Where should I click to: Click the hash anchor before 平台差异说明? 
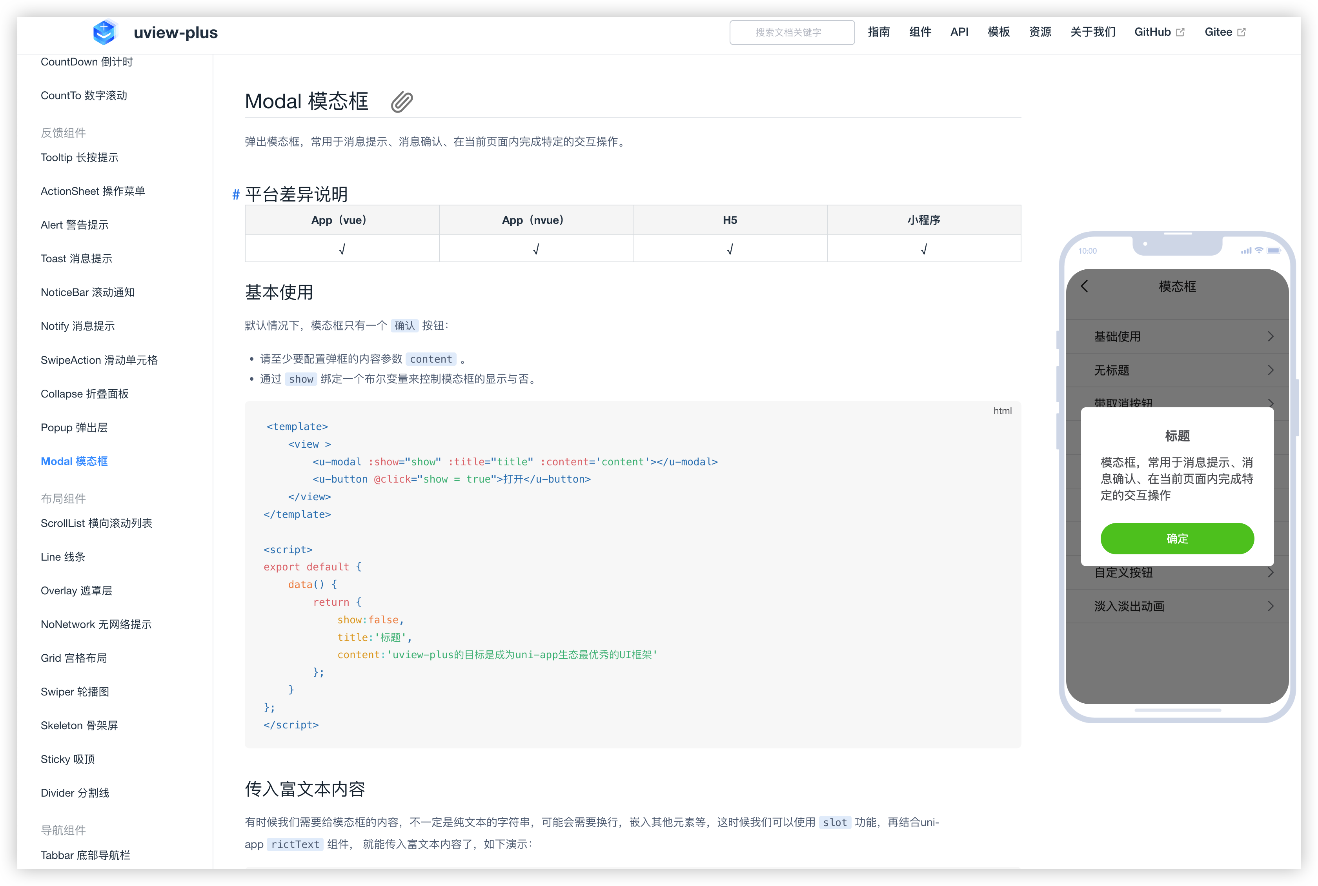pos(236,195)
